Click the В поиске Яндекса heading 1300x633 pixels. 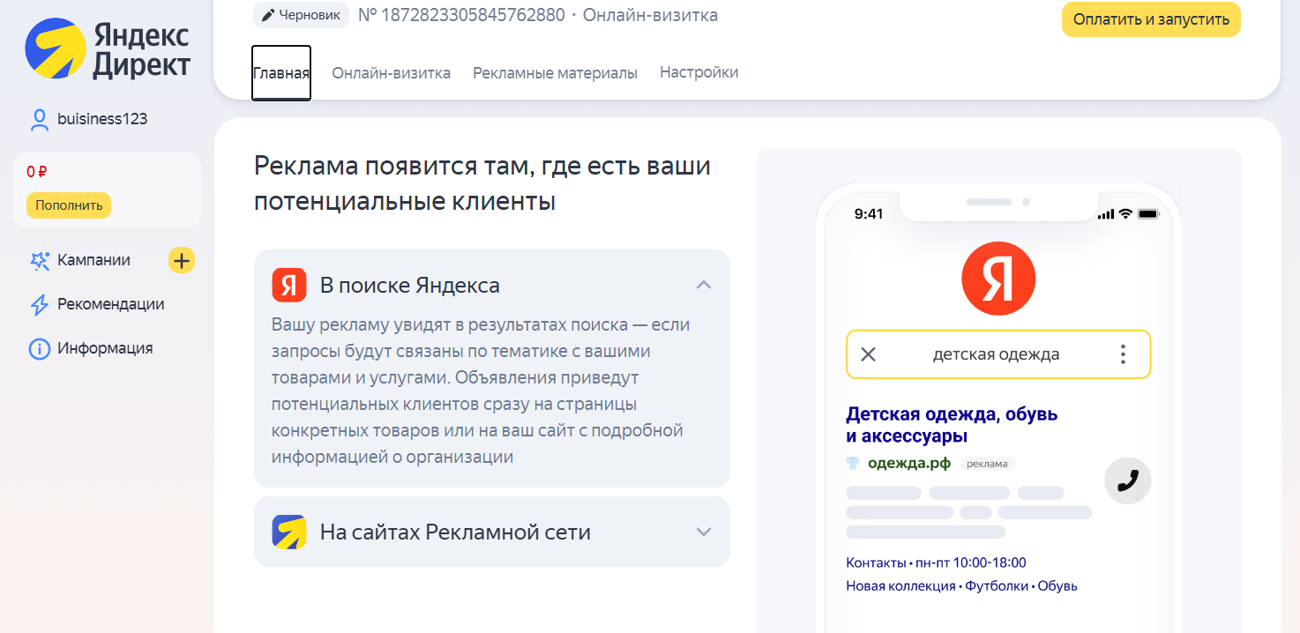point(410,286)
